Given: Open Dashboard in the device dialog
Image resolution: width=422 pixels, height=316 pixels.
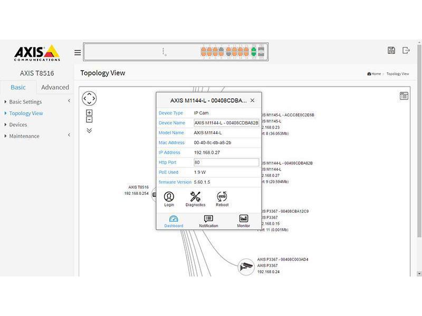Looking at the screenshot, I should coord(173,220).
